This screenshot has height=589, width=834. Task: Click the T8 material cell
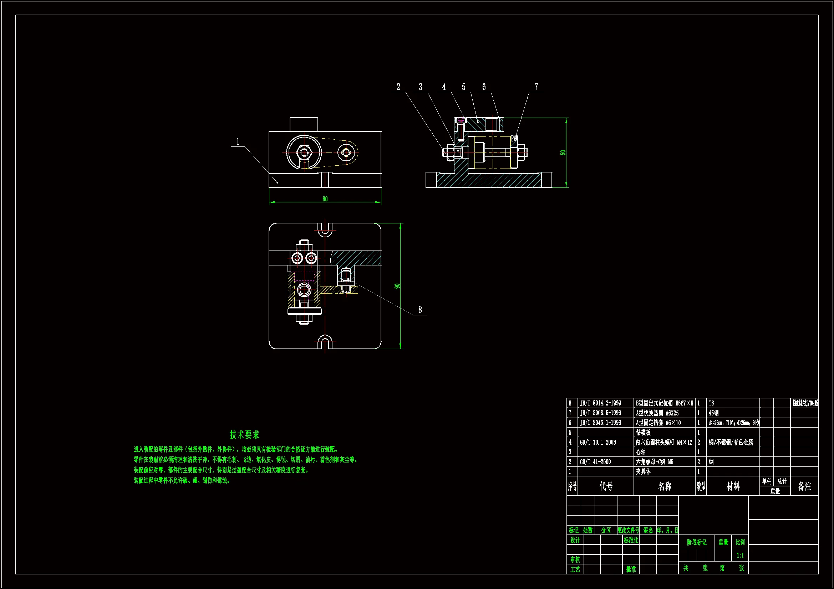pyautogui.click(x=711, y=403)
